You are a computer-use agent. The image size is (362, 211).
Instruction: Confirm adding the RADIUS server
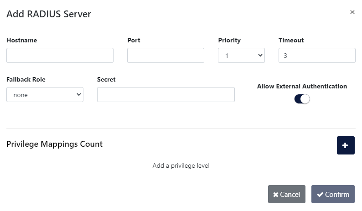pyautogui.click(x=332, y=194)
